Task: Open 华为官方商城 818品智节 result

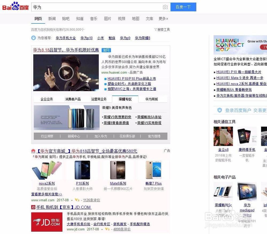Action: point(87,151)
